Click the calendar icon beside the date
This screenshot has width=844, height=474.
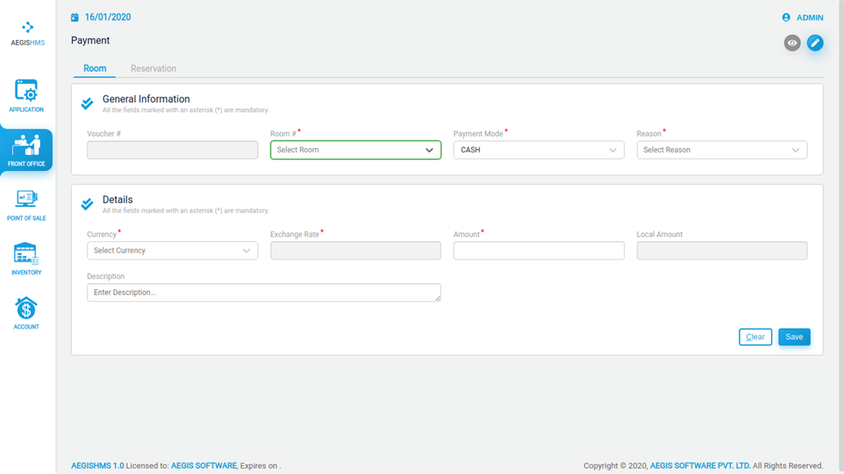(75, 17)
